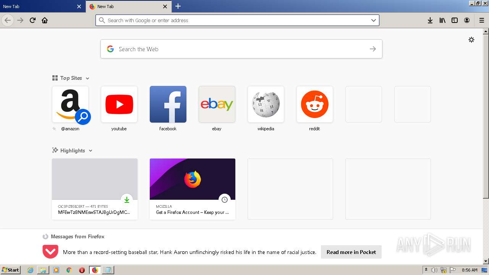Click the volume speaker tray icon
This screenshot has width=489, height=275.
pyautogui.click(x=434, y=270)
